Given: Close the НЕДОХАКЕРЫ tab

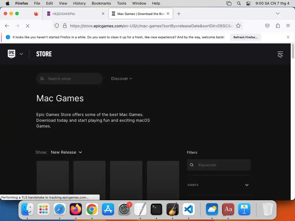Looking at the screenshot, I should 103,14.
